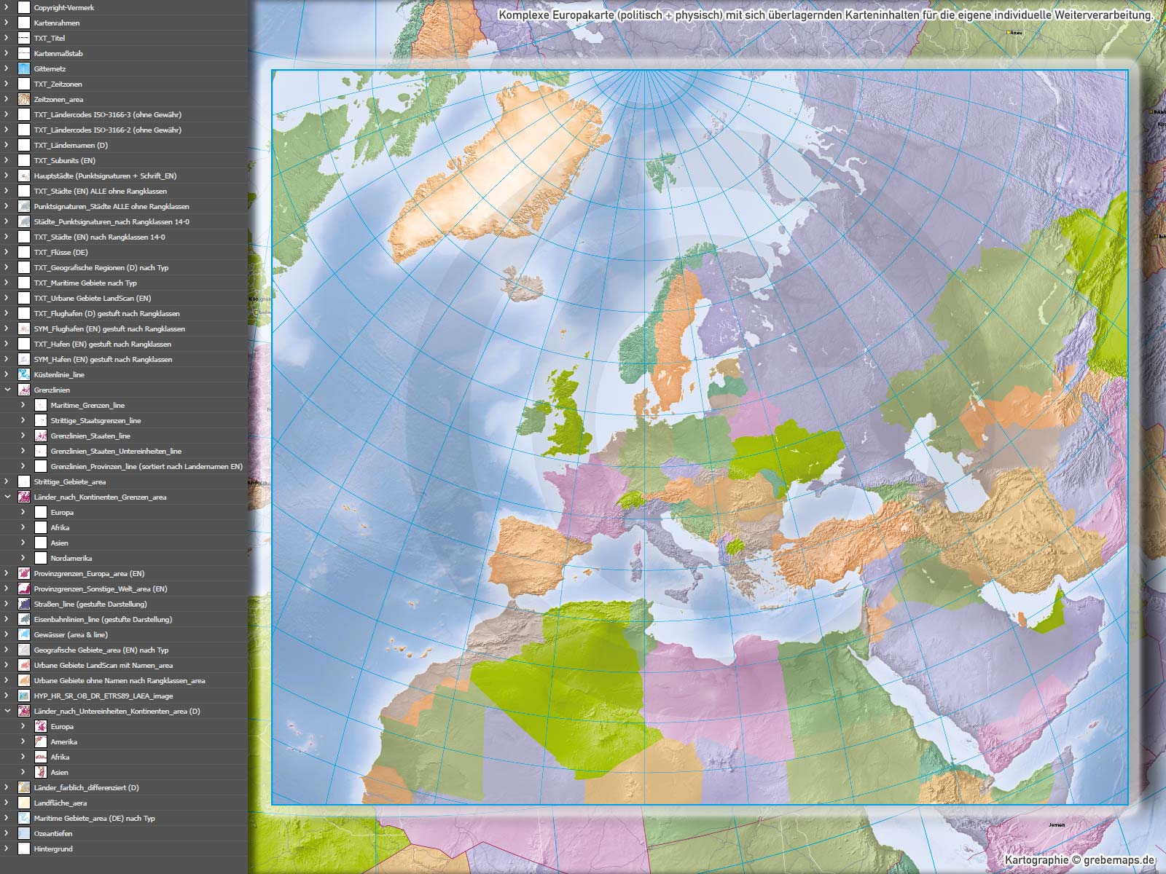Select the TXT_Ländernamen (D) layer
Image resolution: width=1166 pixels, height=874 pixels.
(x=71, y=145)
